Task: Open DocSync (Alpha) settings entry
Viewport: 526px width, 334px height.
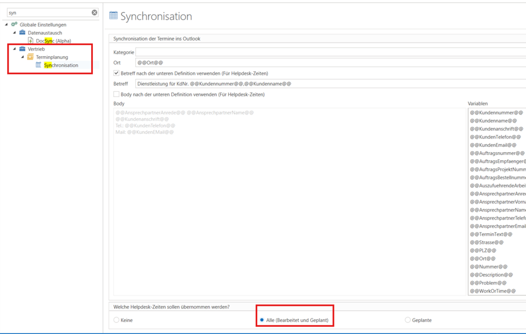Action: click(x=53, y=41)
